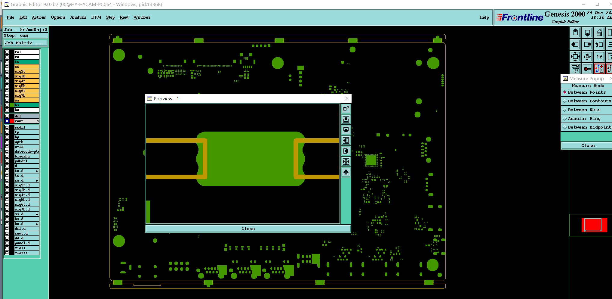Click the previous view undo-zoom icon

[x=599, y=45]
